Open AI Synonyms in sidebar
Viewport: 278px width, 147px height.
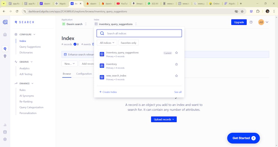pos(27,96)
